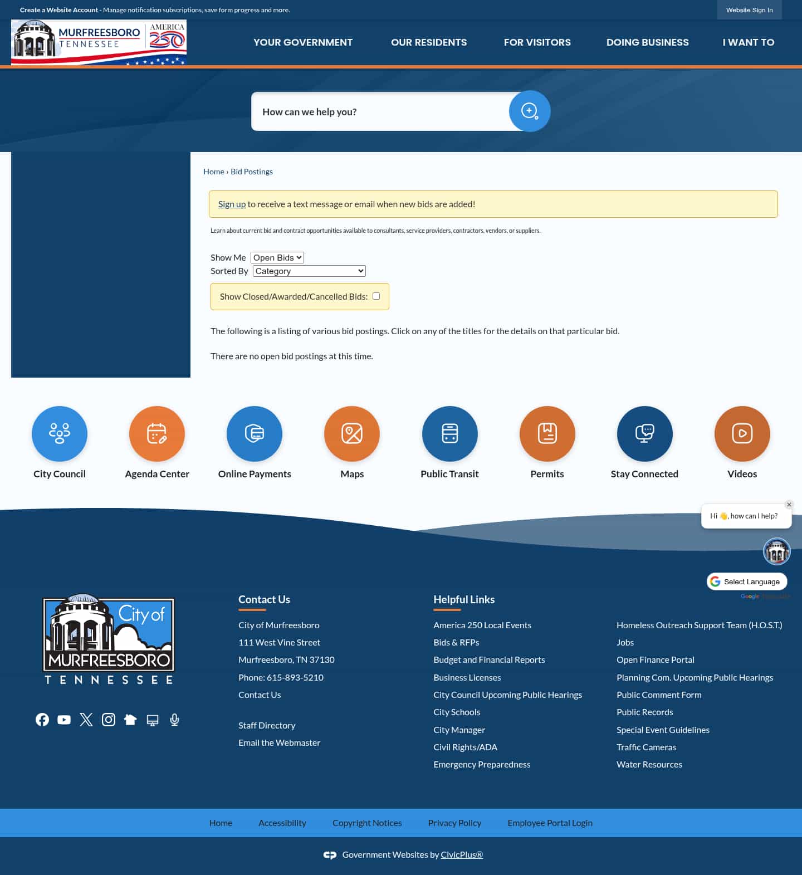Open Open Finance Portal link
This screenshot has width=802, height=875.
point(656,659)
